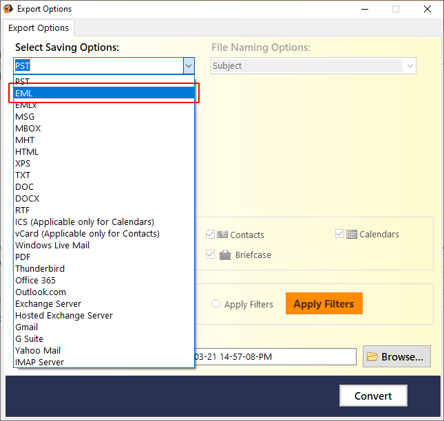Select MBOX in the format list

point(104,129)
